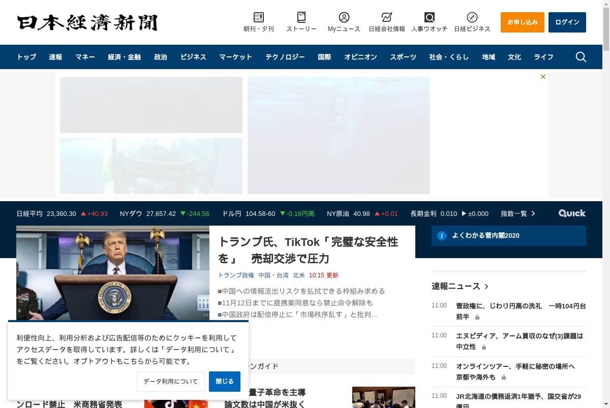Click the lock icon after 前半 headline
Image resolution: width=610 pixels, height=408 pixels.
pyautogui.click(x=477, y=317)
